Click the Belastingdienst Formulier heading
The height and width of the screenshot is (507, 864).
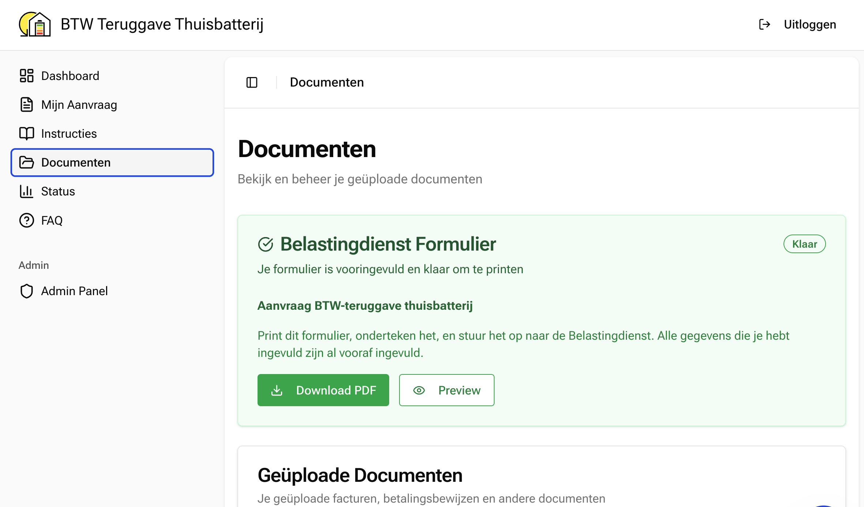(x=388, y=244)
